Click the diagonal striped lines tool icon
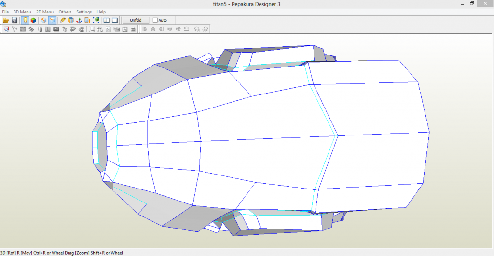This screenshot has height=256, width=494. 31,29
